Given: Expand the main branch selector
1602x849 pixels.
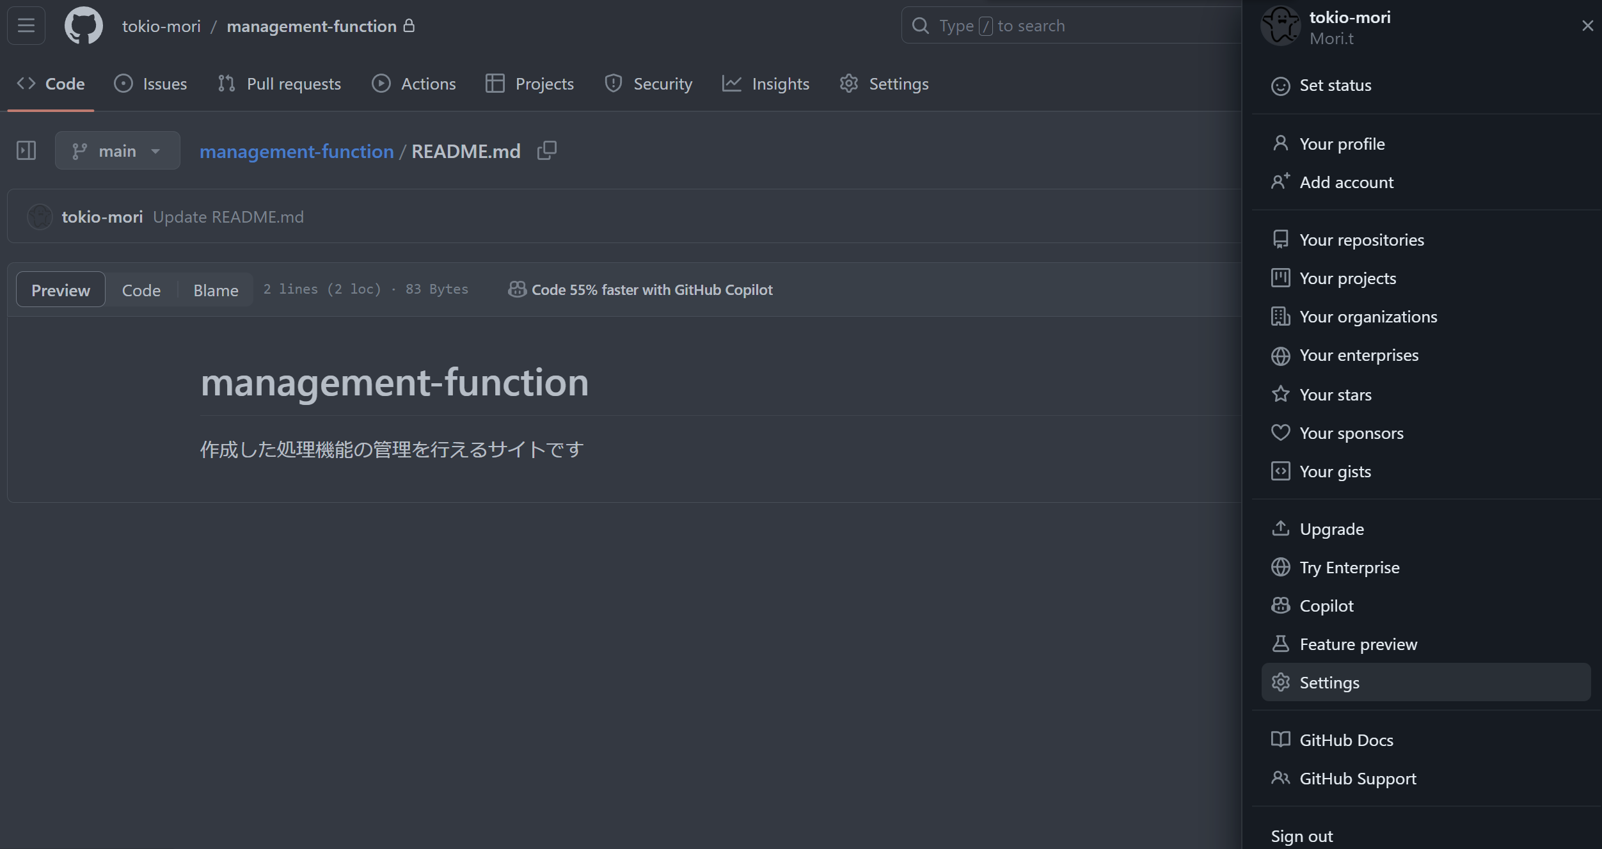Looking at the screenshot, I should pyautogui.click(x=117, y=150).
